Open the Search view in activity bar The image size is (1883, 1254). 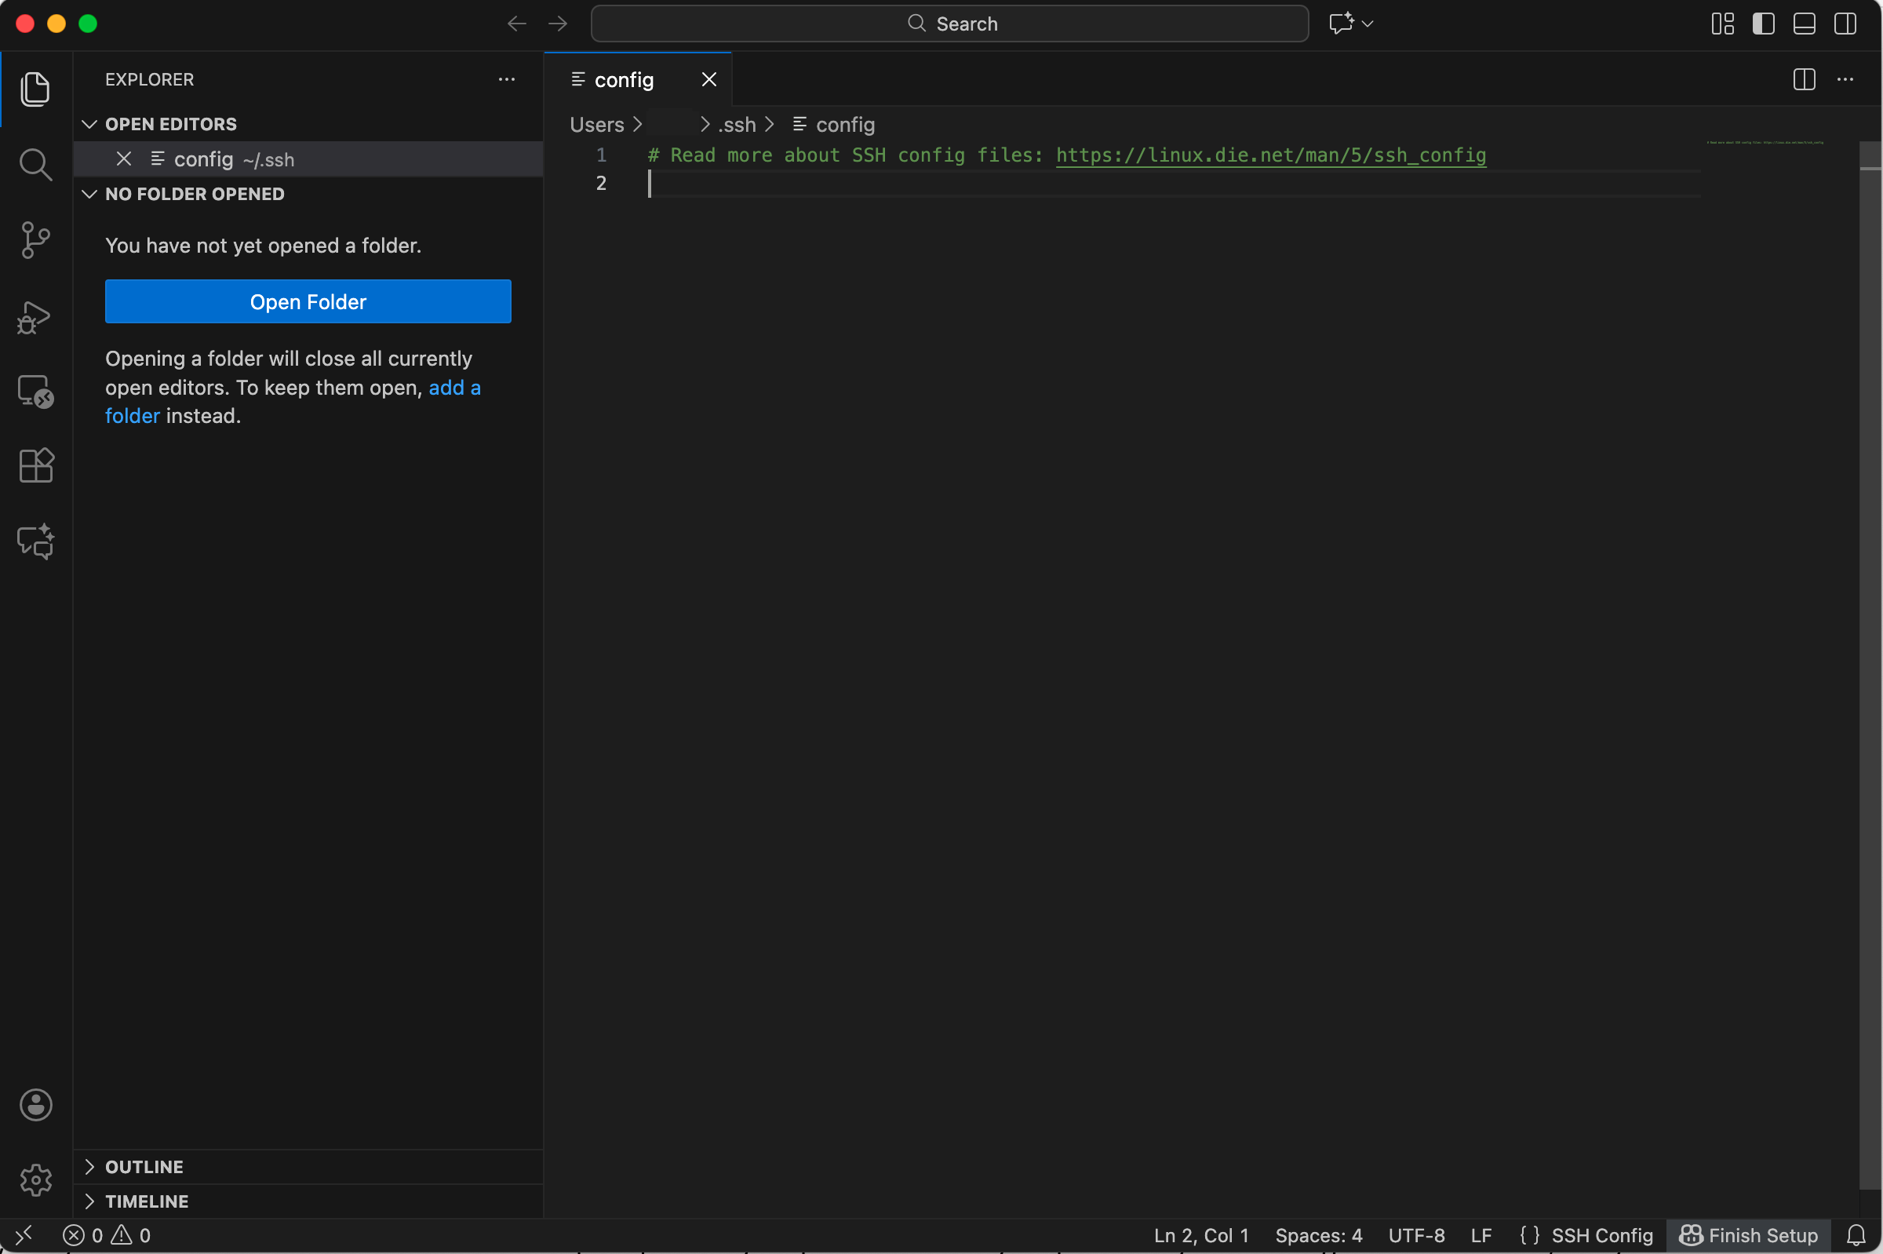[35, 164]
